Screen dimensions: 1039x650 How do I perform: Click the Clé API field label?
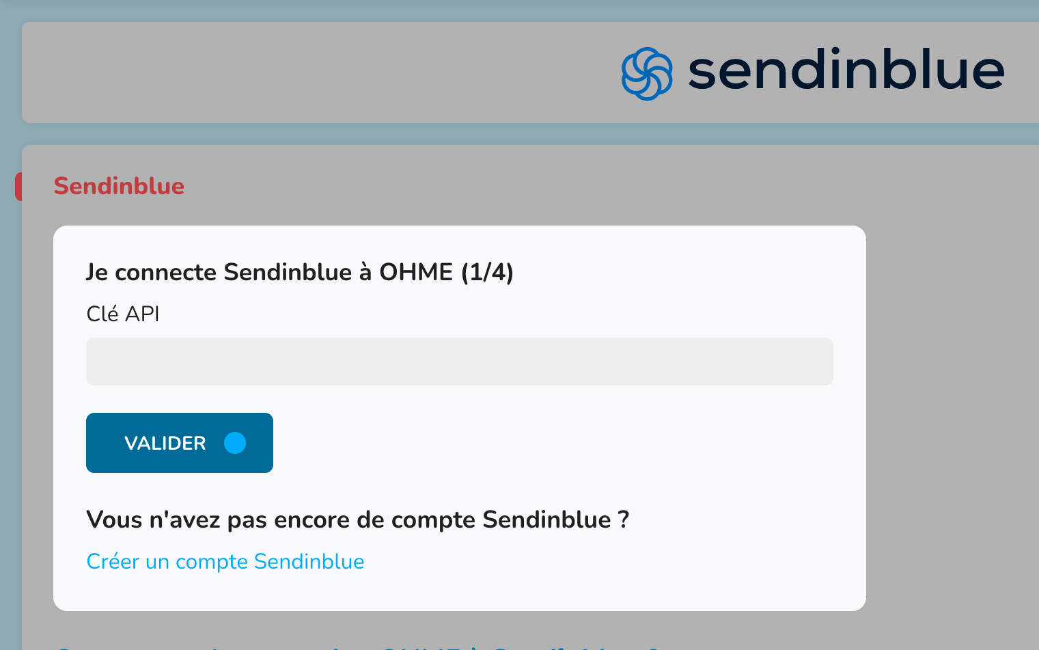(x=123, y=314)
